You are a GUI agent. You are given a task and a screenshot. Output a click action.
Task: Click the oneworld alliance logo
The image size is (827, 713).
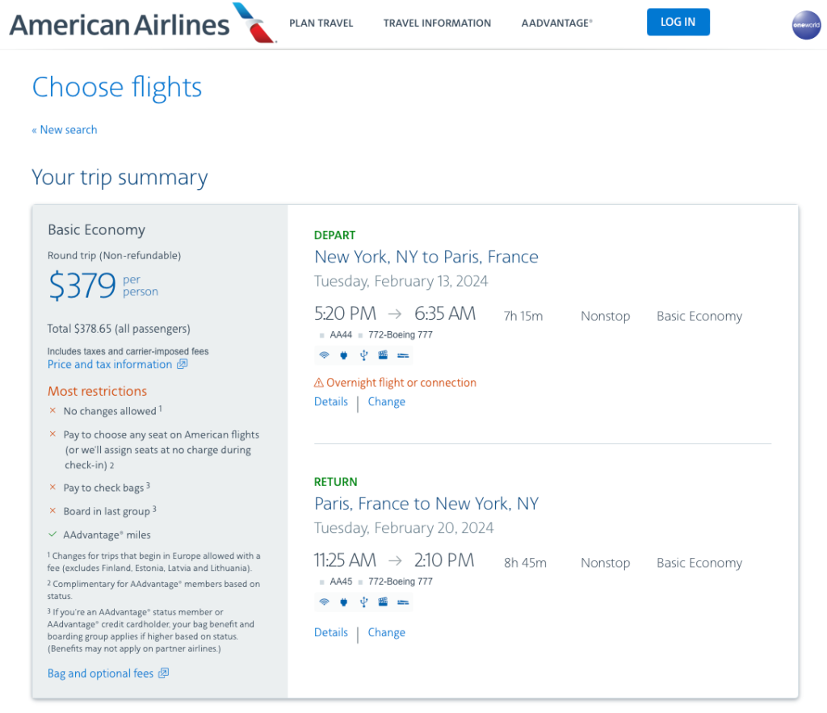coord(805,24)
